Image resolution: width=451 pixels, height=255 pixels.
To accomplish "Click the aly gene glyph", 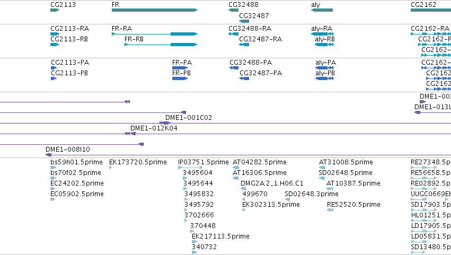I will 322,10.
